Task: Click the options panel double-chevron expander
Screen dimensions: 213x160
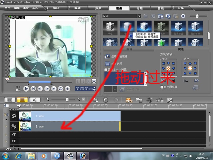Action: (183, 16)
